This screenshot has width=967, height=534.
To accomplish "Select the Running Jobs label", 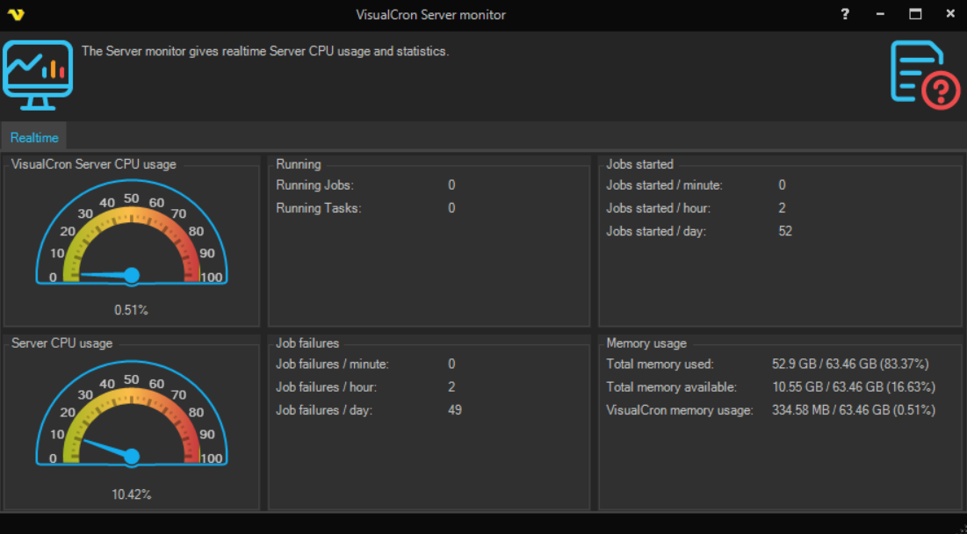I will [x=314, y=185].
